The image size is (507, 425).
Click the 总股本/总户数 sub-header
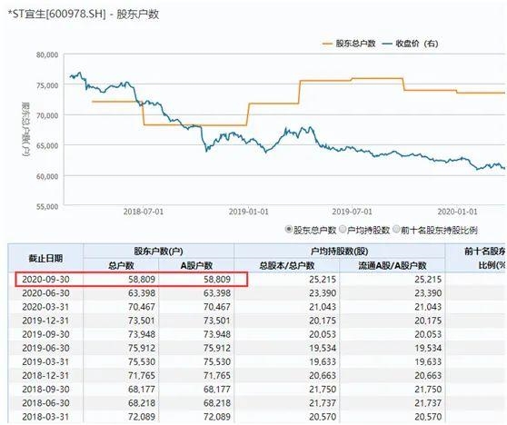pyautogui.click(x=287, y=265)
